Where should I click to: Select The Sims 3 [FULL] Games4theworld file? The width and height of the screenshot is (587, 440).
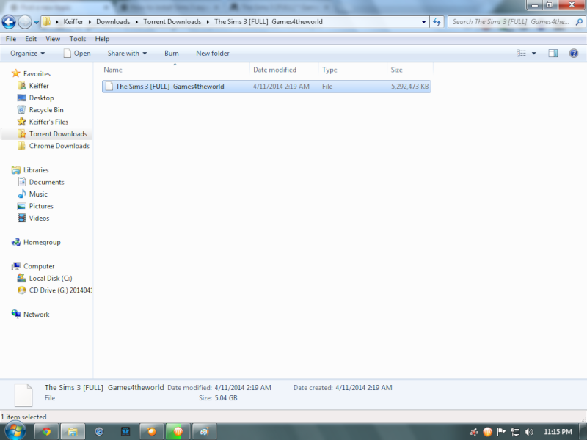tap(266, 87)
